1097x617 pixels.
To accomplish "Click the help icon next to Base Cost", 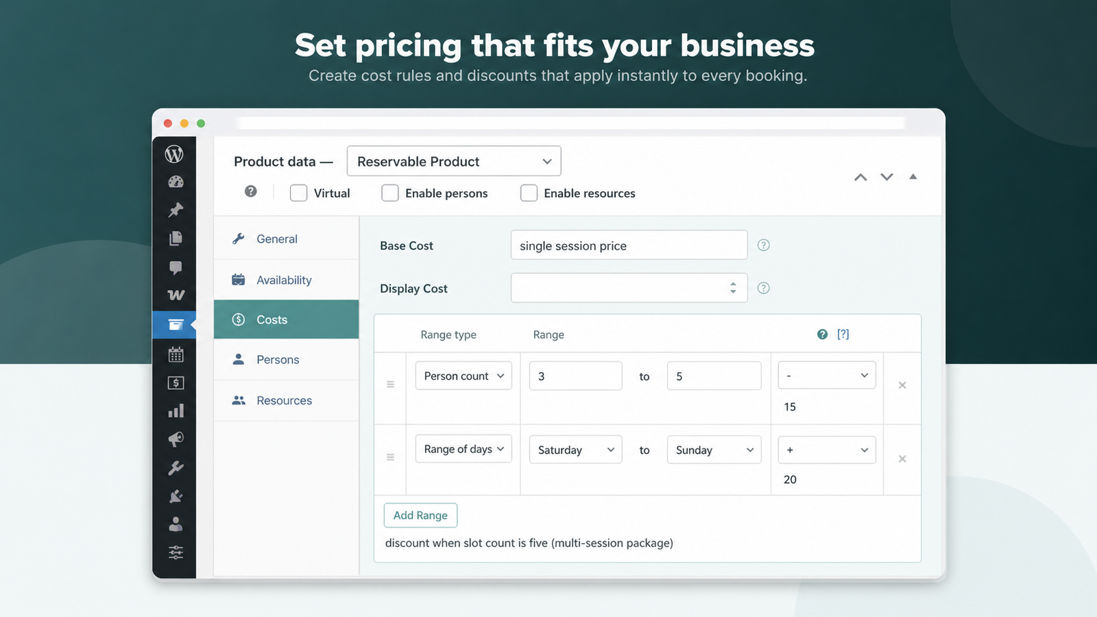I will pyautogui.click(x=763, y=245).
